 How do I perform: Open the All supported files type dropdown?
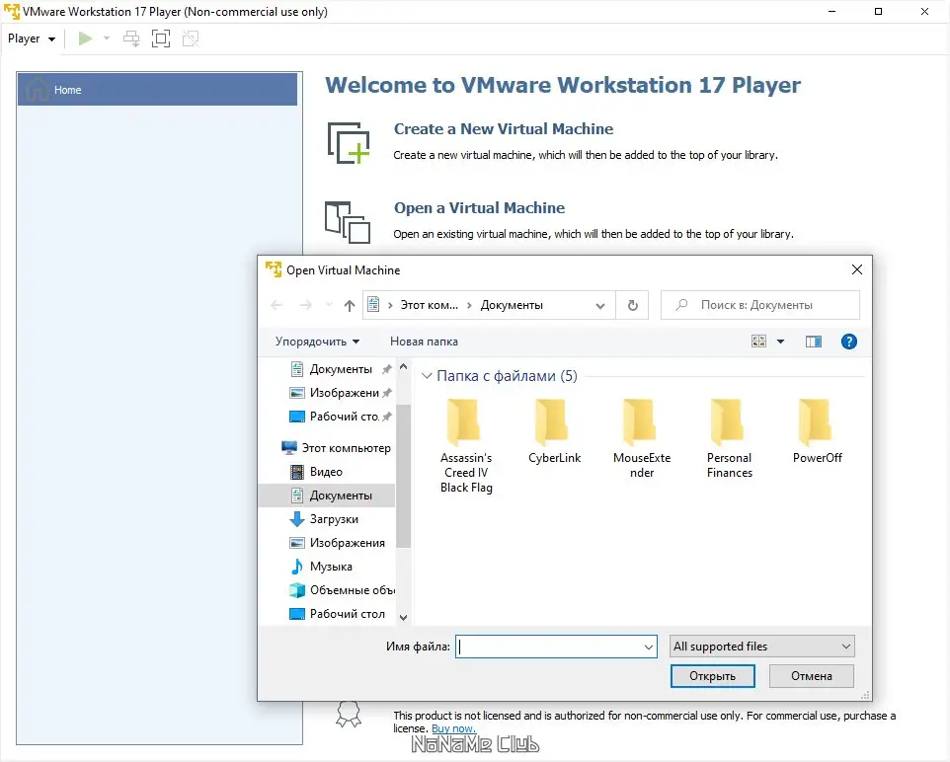(x=762, y=647)
